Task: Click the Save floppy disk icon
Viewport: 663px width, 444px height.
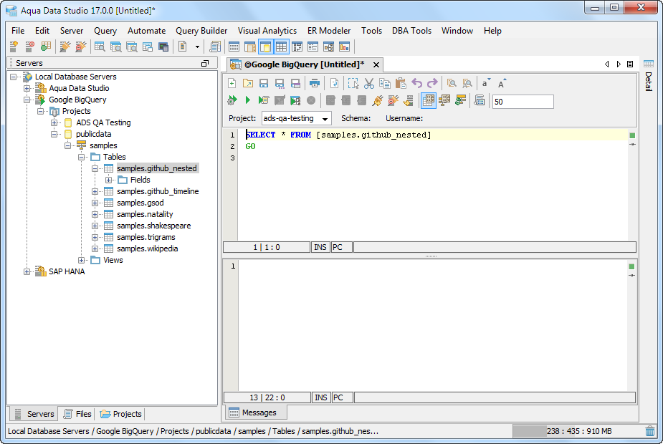Action: tap(264, 83)
